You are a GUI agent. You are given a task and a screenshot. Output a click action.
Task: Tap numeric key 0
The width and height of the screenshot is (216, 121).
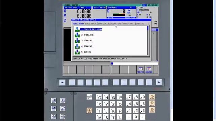[136, 117]
